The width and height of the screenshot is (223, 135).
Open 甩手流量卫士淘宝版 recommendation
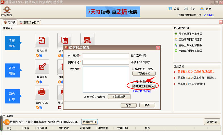click(191, 34)
